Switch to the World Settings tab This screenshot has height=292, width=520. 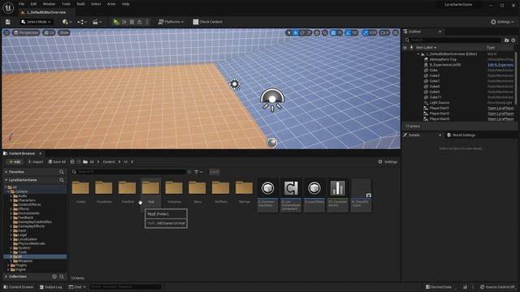coord(461,135)
